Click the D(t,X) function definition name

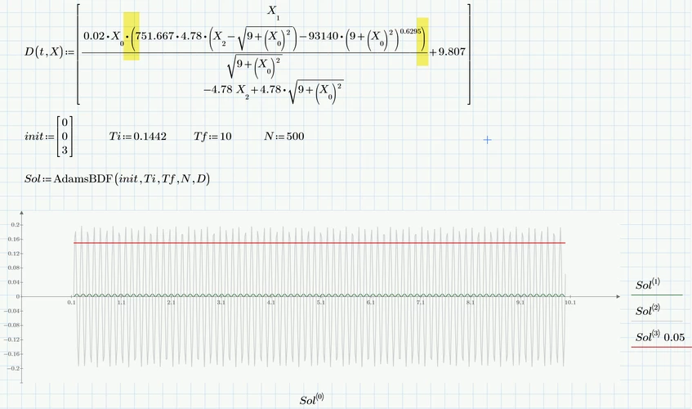click(x=43, y=52)
